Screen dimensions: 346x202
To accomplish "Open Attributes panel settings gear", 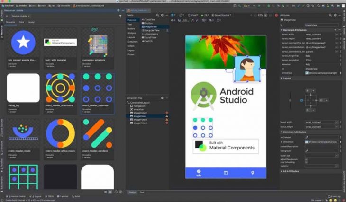I will [x=335, y=15].
